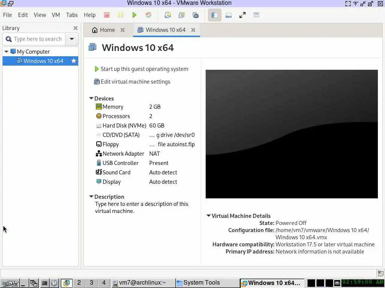The height and width of the screenshot is (288, 385).
Task: Collapse the Virtual Machine Details section
Action: point(208,216)
